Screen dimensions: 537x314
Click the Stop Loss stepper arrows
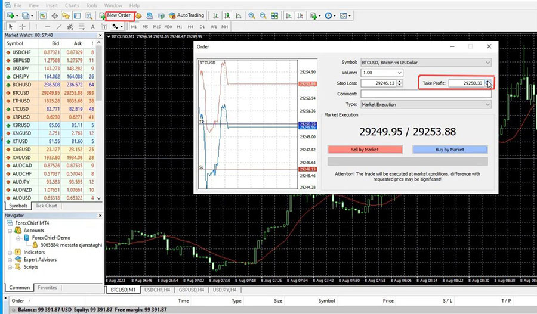(400, 83)
